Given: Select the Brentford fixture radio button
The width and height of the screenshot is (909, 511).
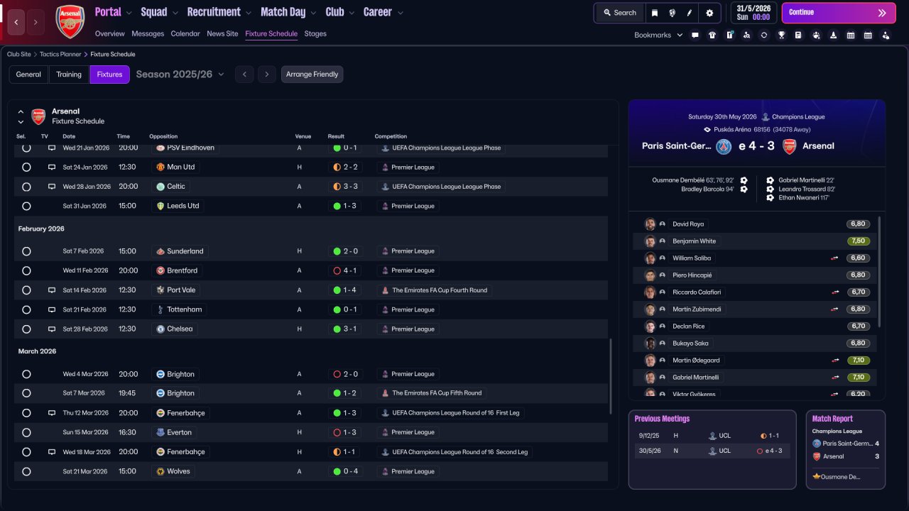Looking at the screenshot, I should click(x=26, y=270).
